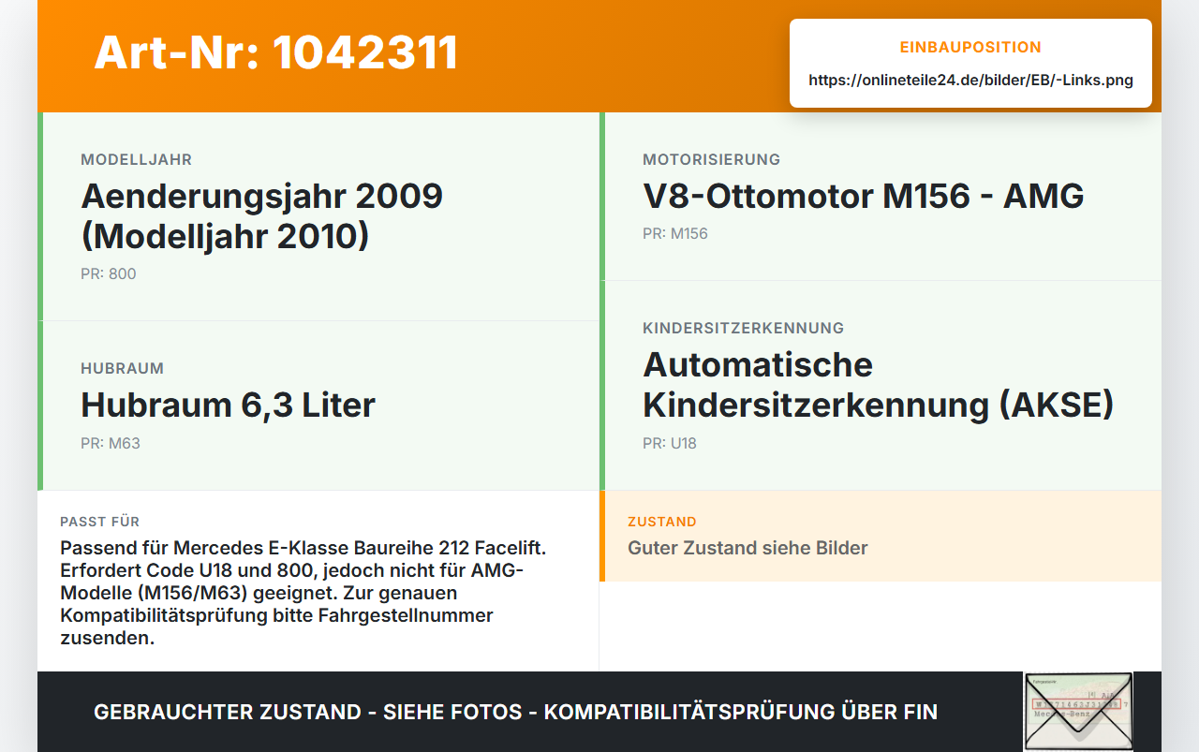The height and width of the screenshot is (752, 1199).
Task: Click the PR: M156 code
Action: coord(675,234)
